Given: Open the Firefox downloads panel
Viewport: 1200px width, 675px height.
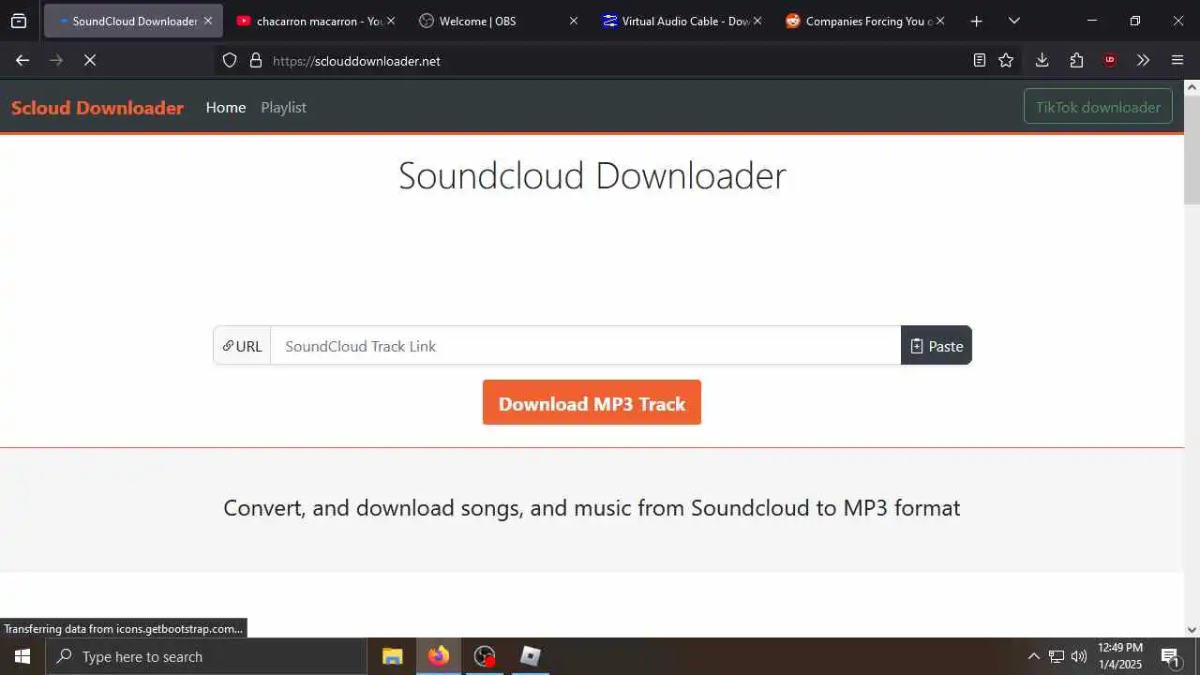Looking at the screenshot, I should [1042, 60].
